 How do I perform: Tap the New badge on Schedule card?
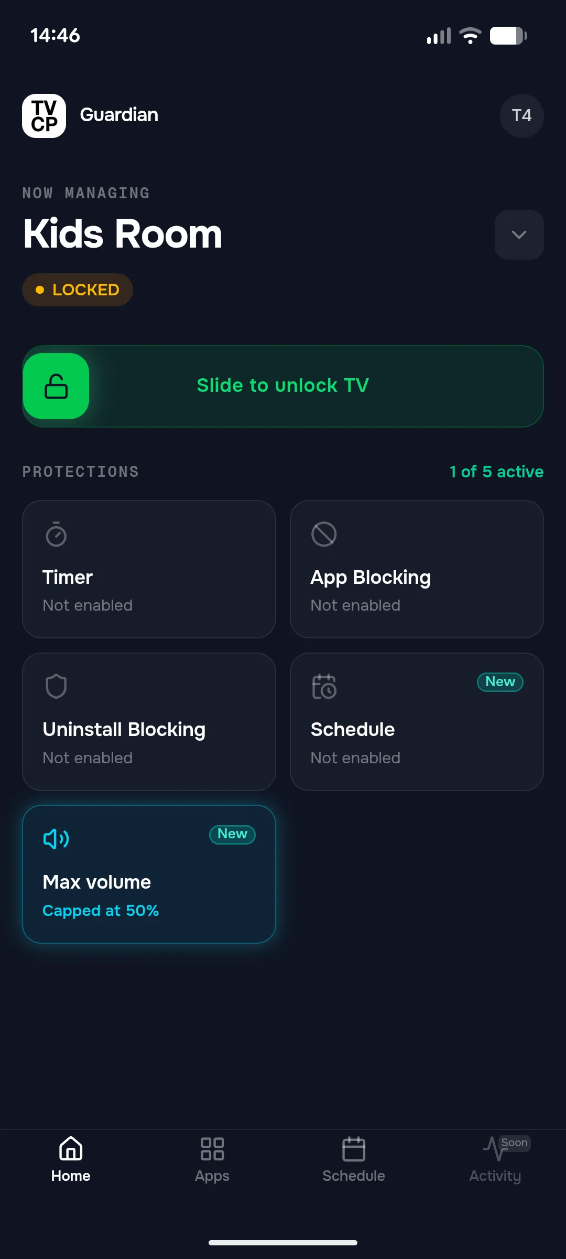click(x=500, y=682)
